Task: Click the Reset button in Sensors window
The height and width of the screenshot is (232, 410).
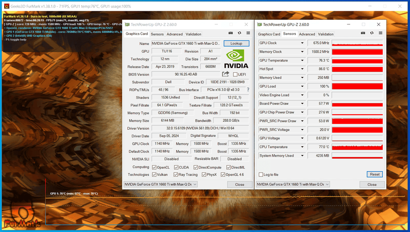Action: [375, 174]
